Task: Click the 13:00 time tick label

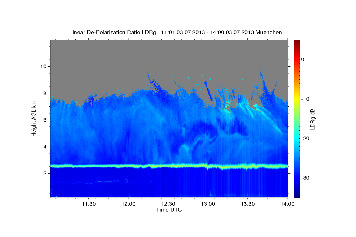Action: [208, 204]
